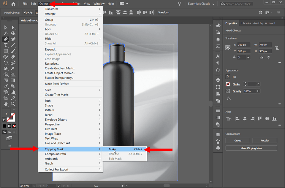Image resolution: width=285 pixels, height=188 pixels.
Task: Select the Hand tool
Action: click(6, 104)
